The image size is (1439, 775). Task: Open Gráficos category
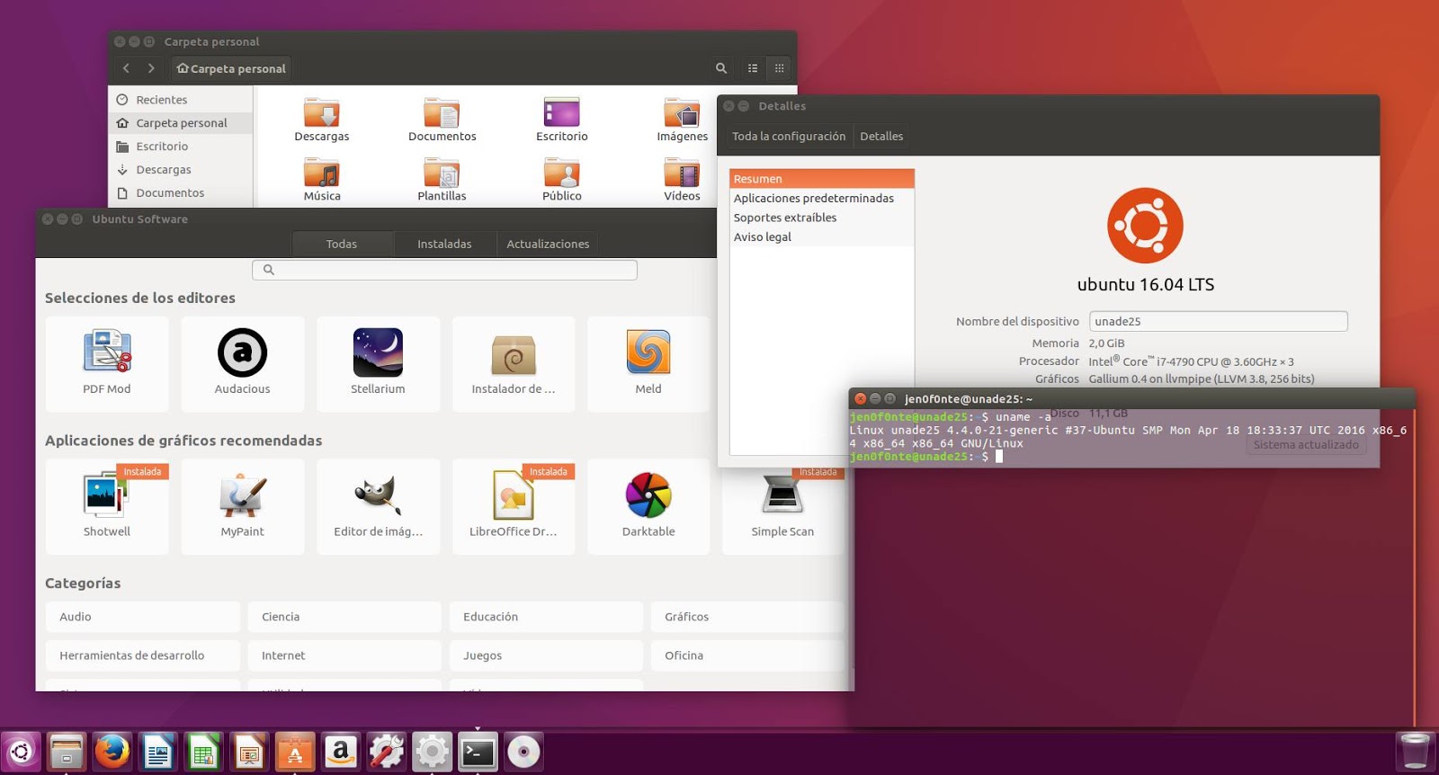click(x=747, y=617)
